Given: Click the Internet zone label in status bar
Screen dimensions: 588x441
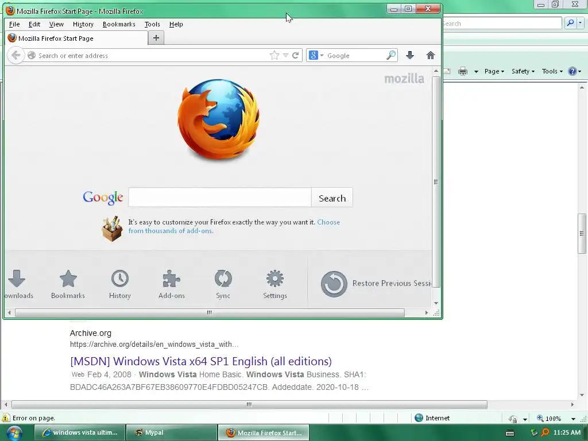Looking at the screenshot, I should [x=437, y=418].
